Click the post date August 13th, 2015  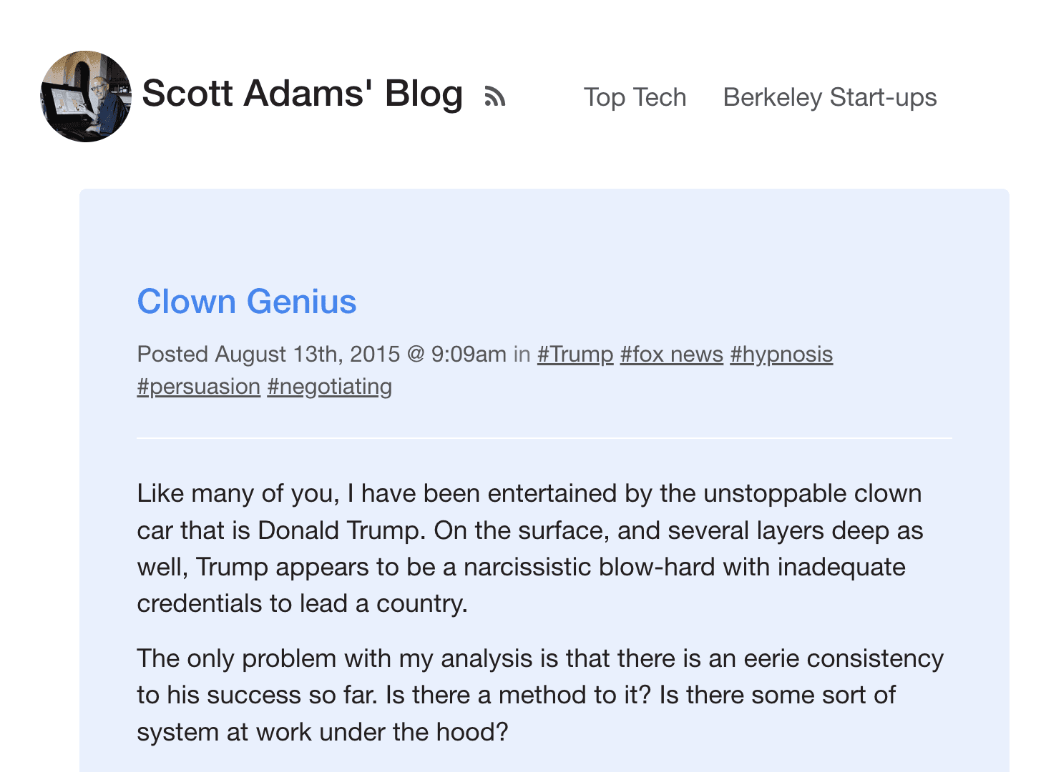[x=308, y=354]
